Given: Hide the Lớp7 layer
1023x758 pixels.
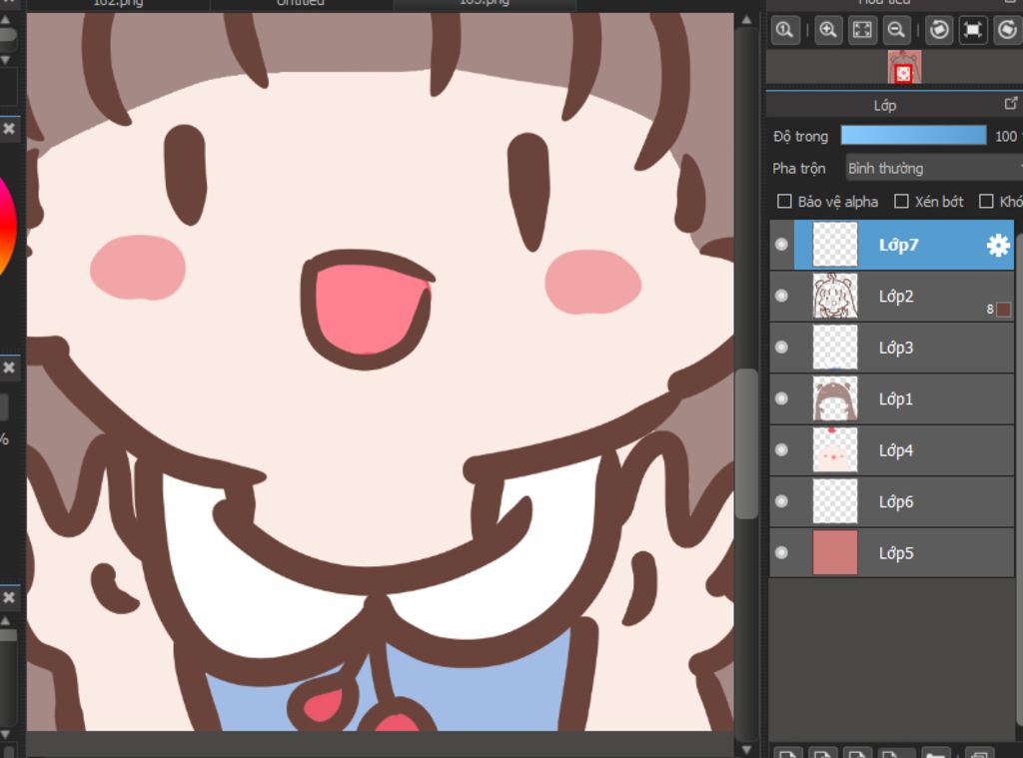Looking at the screenshot, I should point(781,245).
